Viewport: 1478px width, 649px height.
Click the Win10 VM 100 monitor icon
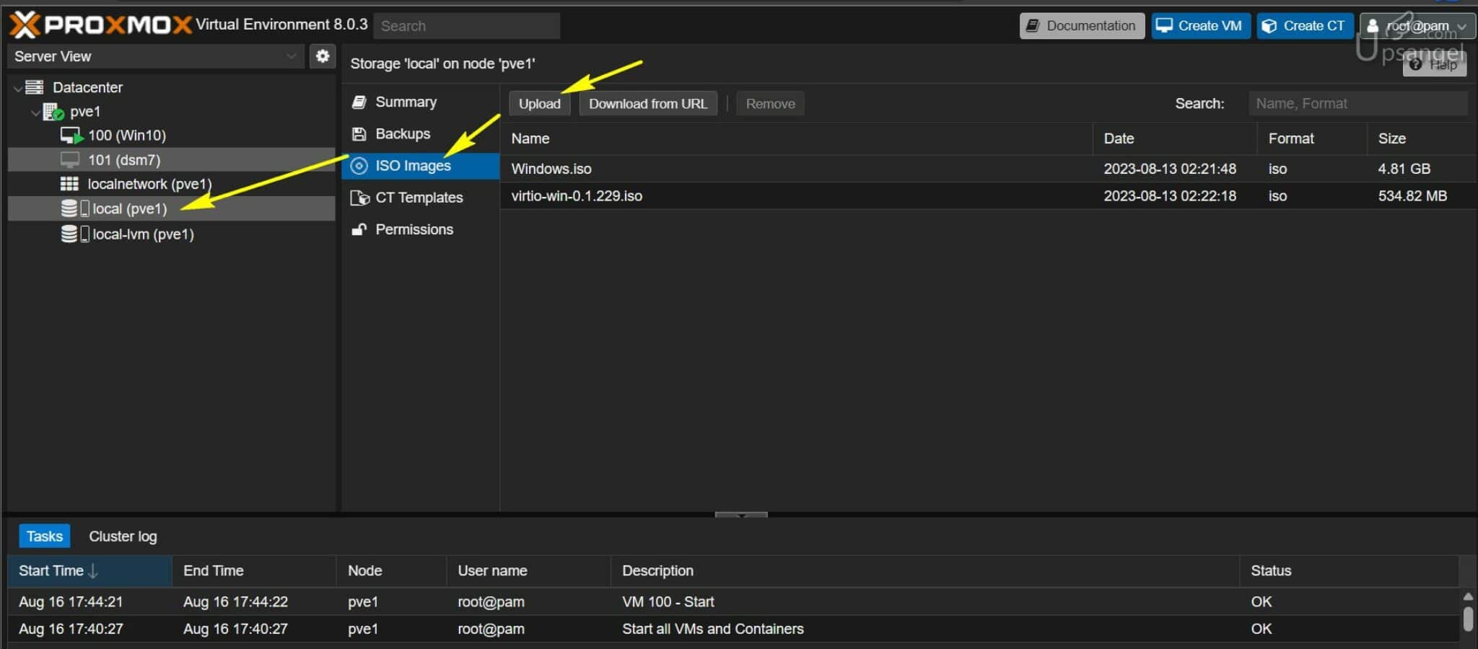pos(71,136)
